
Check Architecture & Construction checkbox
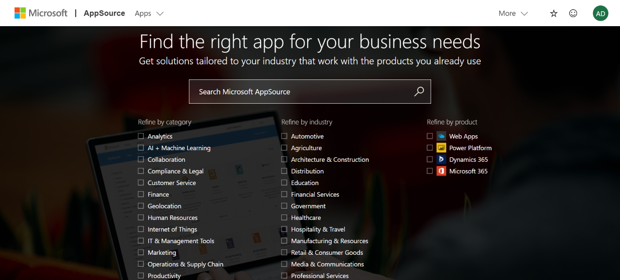coord(284,159)
